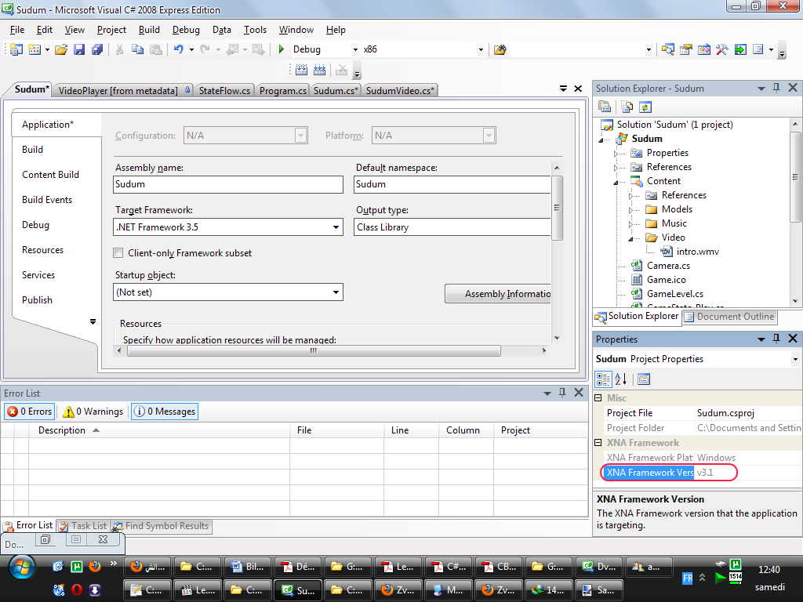Screen dimensions: 803x602
Task: Expand the Models folder node
Action: click(x=630, y=210)
